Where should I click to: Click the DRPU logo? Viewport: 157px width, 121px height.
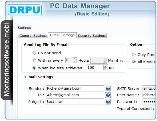pyautogui.click(x=25, y=10)
